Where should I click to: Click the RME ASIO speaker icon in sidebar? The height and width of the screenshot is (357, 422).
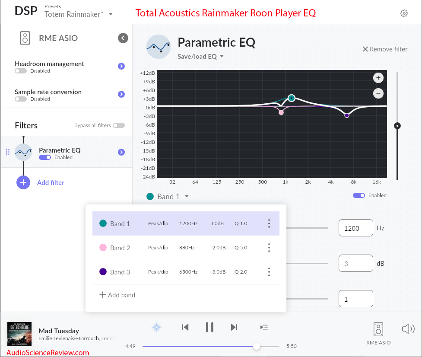point(25,38)
